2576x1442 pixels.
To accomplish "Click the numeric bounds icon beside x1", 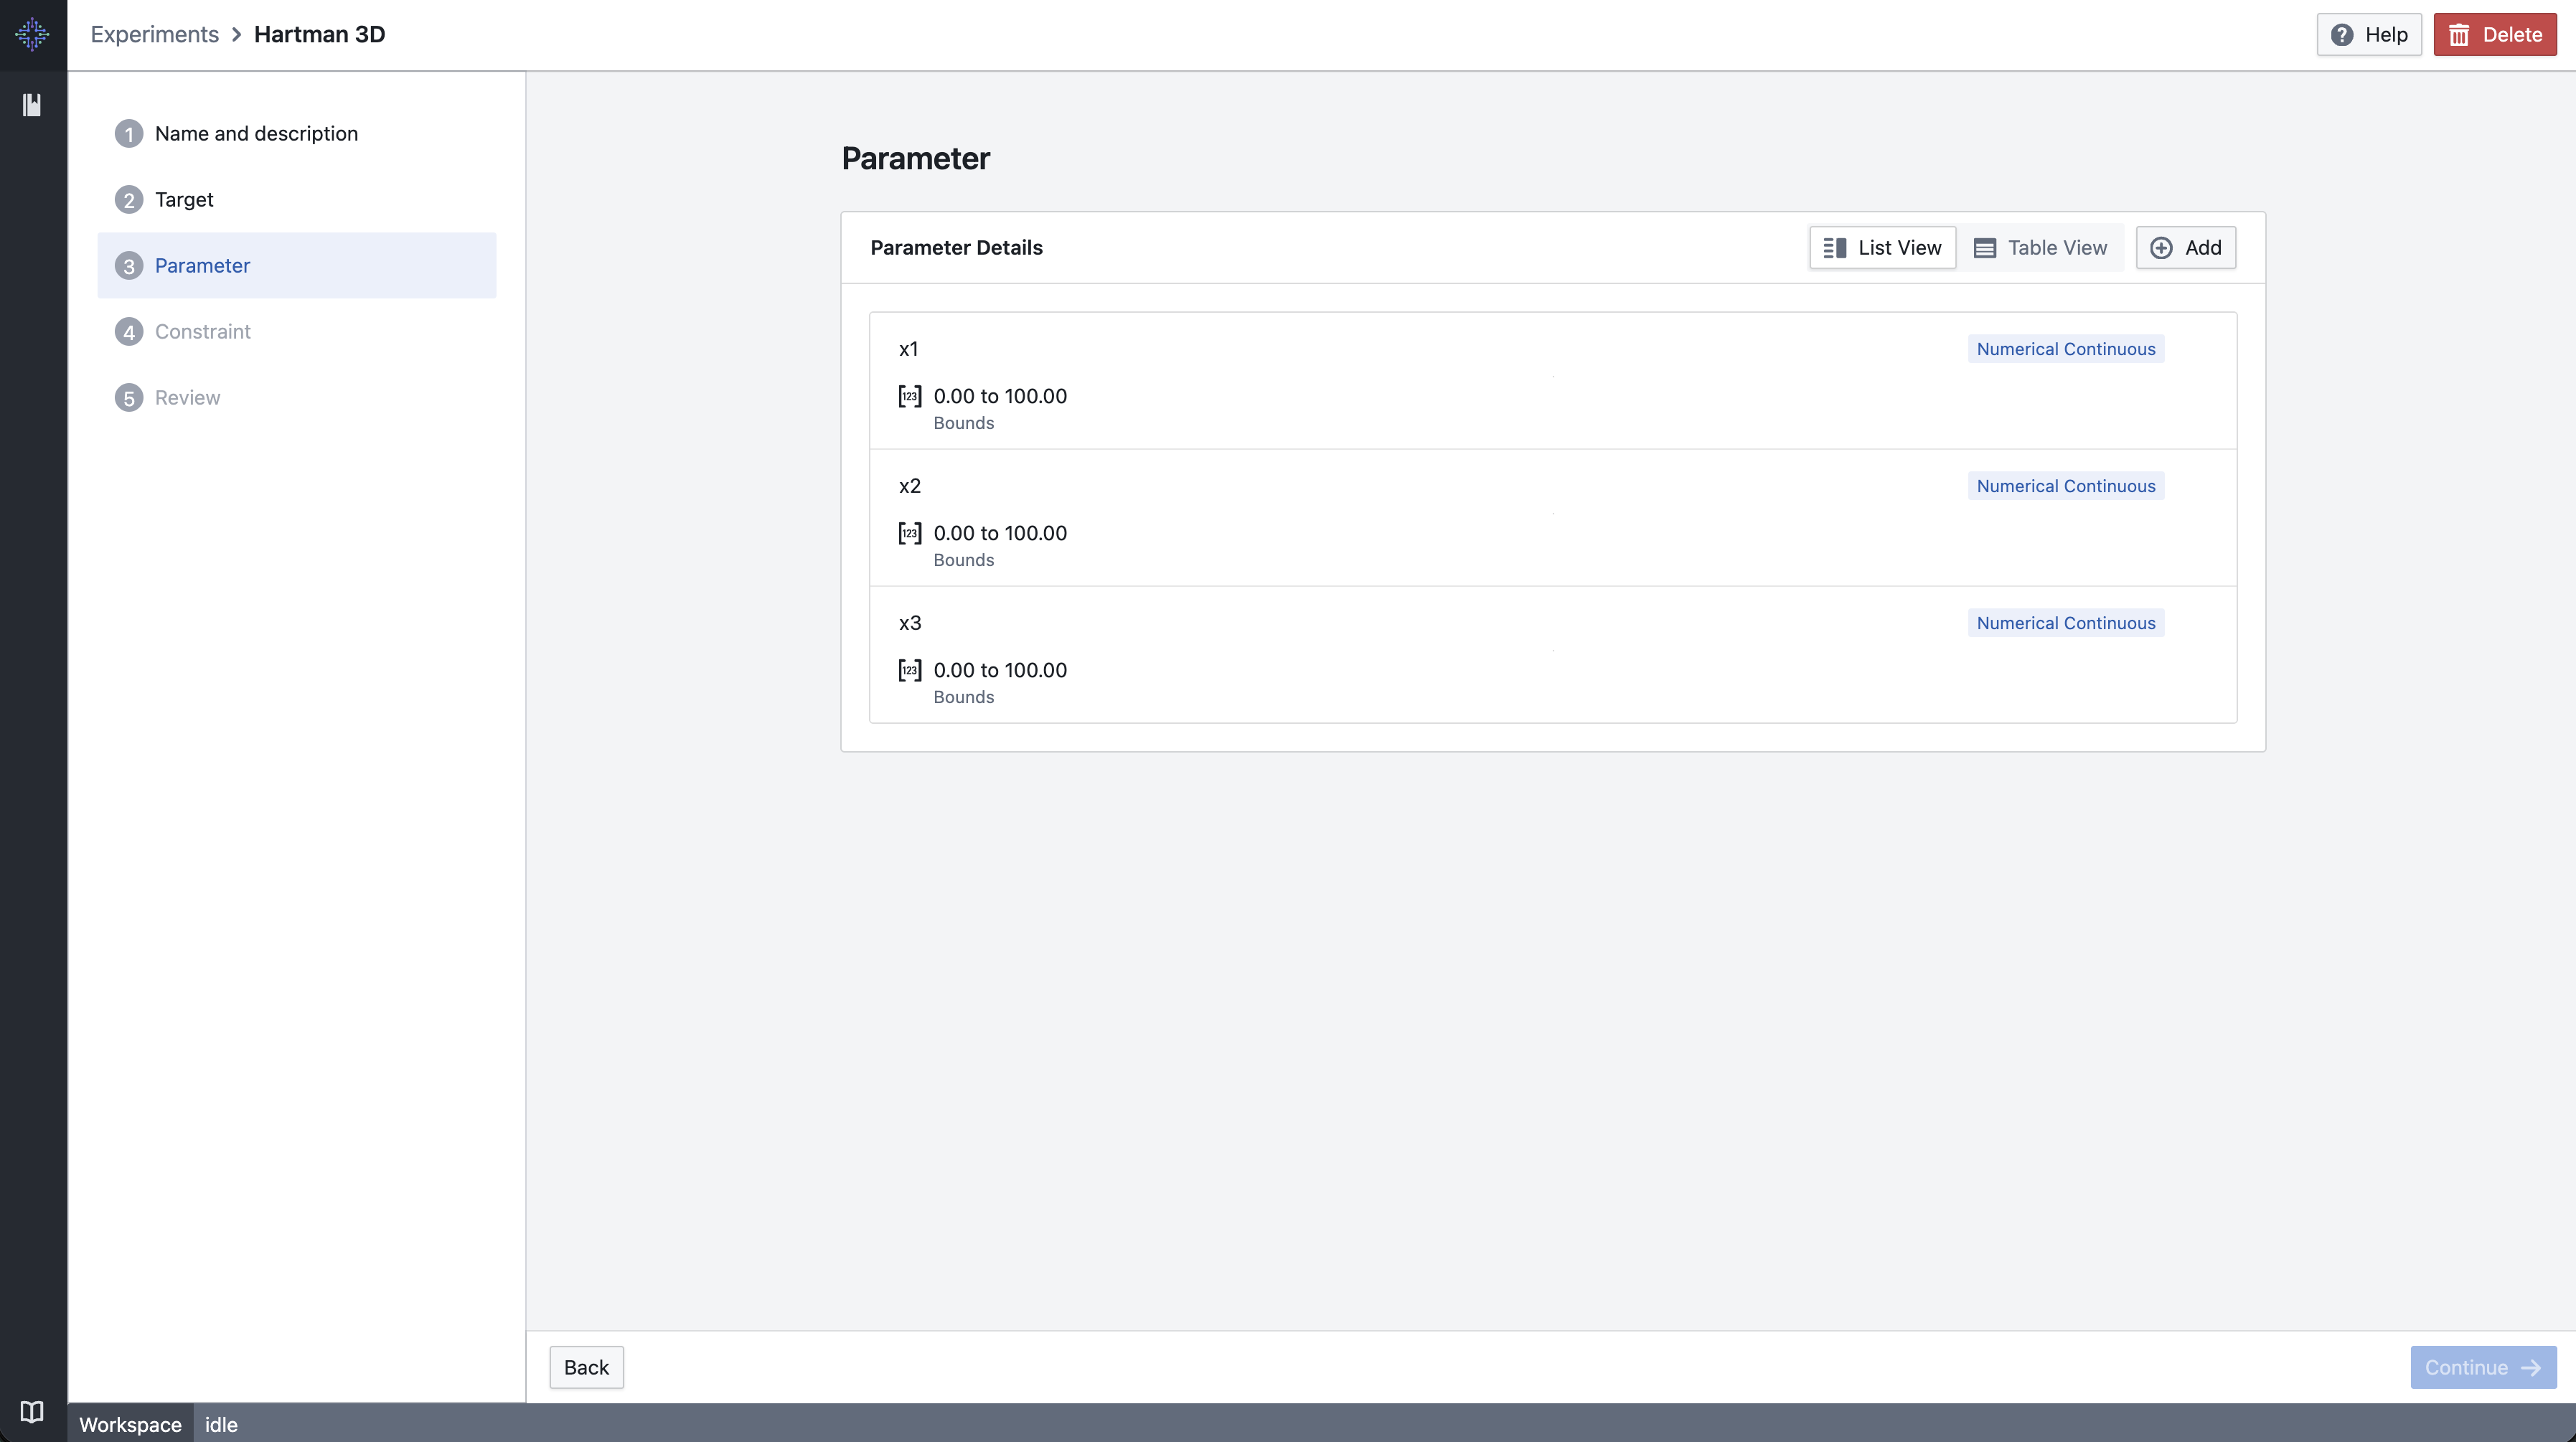I will pyautogui.click(x=909, y=396).
